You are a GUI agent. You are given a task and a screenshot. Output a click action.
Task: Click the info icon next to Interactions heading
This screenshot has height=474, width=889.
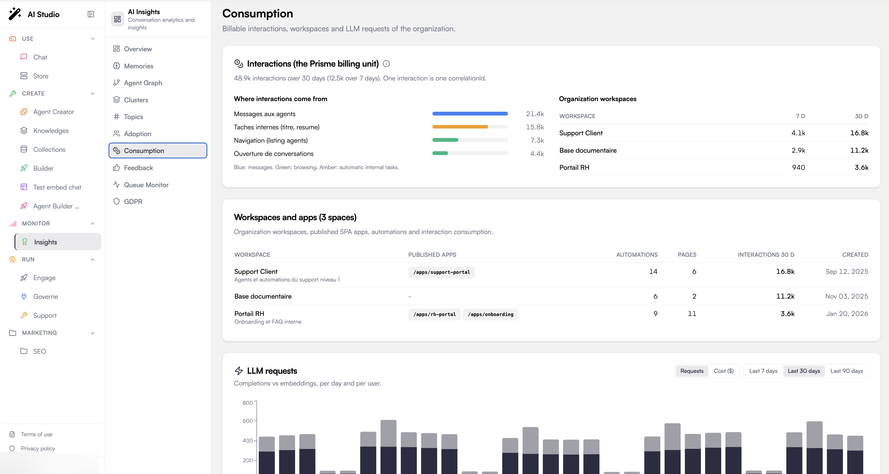[386, 64]
